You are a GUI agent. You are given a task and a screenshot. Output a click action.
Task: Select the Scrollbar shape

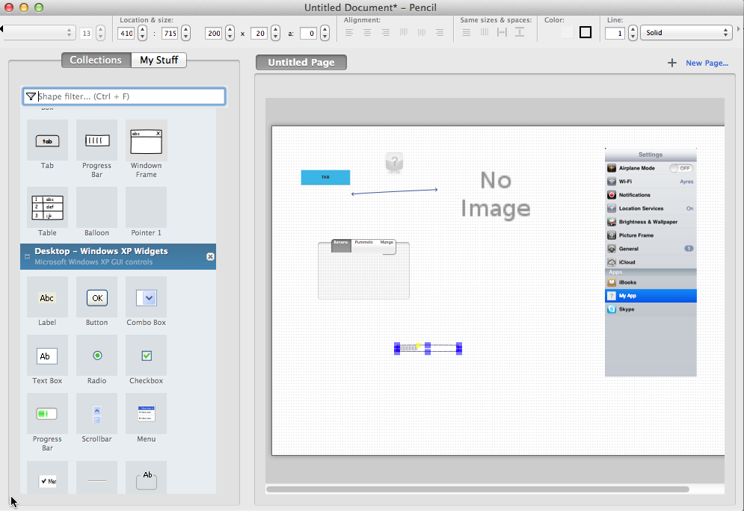point(96,414)
